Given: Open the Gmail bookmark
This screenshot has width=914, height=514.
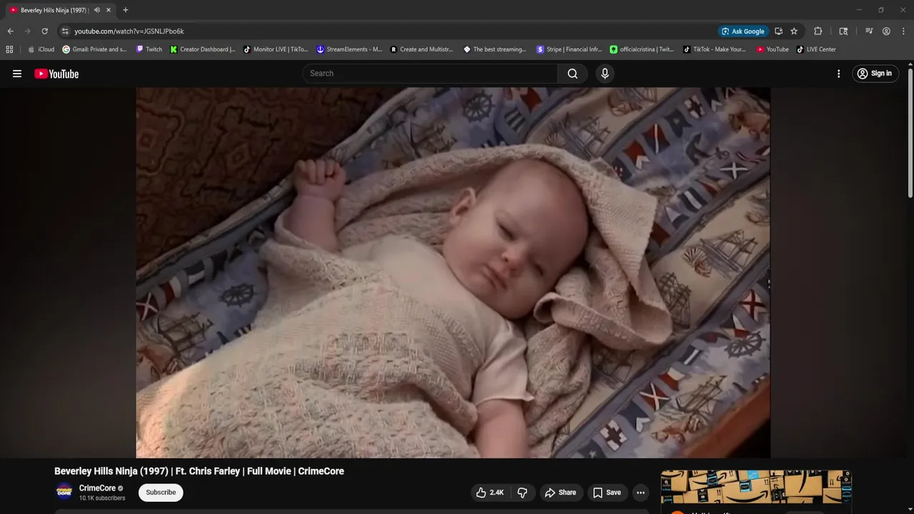Looking at the screenshot, I should [x=94, y=49].
